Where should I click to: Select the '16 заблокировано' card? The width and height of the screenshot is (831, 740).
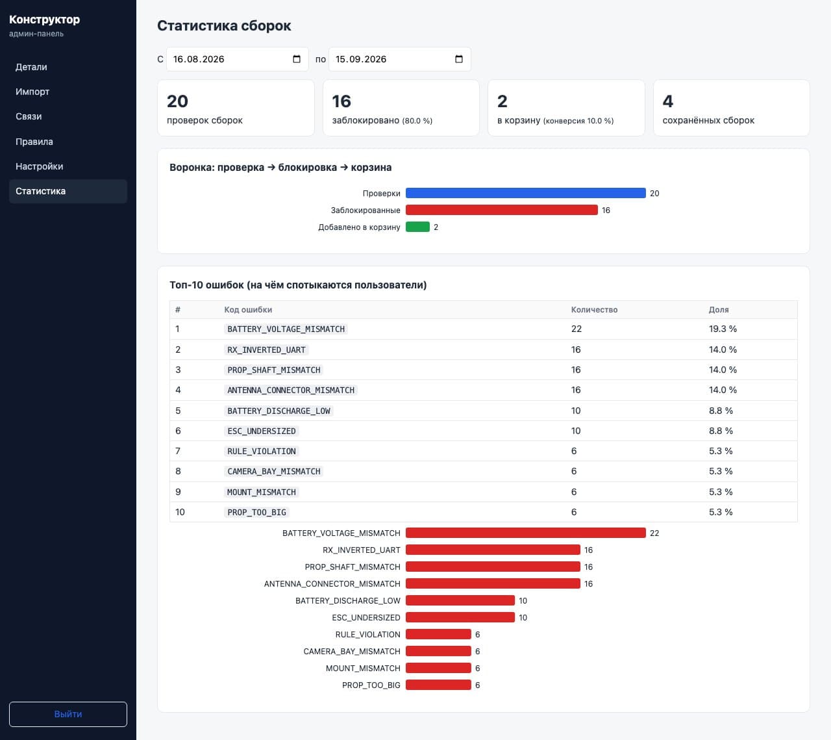[x=401, y=108]
